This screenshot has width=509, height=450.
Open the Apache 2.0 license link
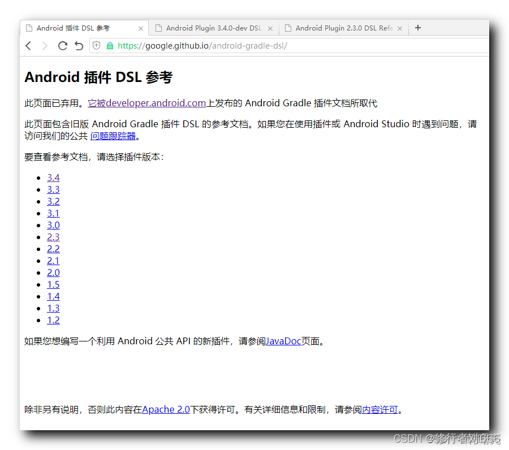coord(166,409)
